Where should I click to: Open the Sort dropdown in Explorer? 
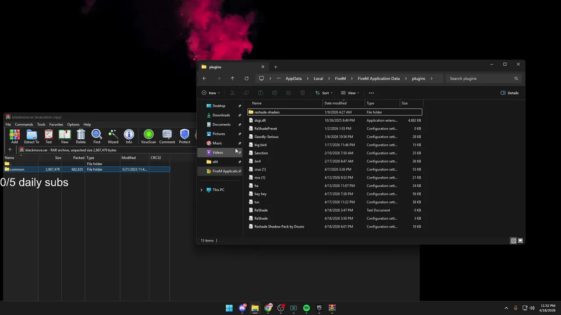click(x=324, y=93)
